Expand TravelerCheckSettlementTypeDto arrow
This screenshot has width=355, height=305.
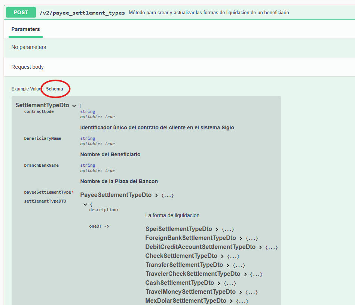click(x=245, y=274)
